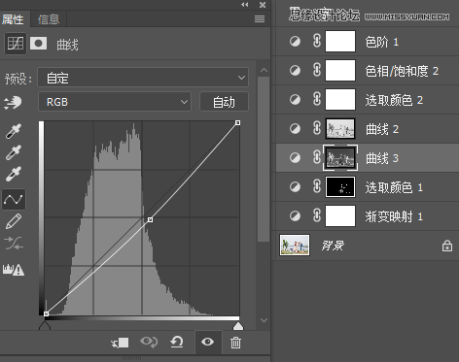
Task: Click the mask link icon of 色相/饱和度 2
Action: [317, 70]
